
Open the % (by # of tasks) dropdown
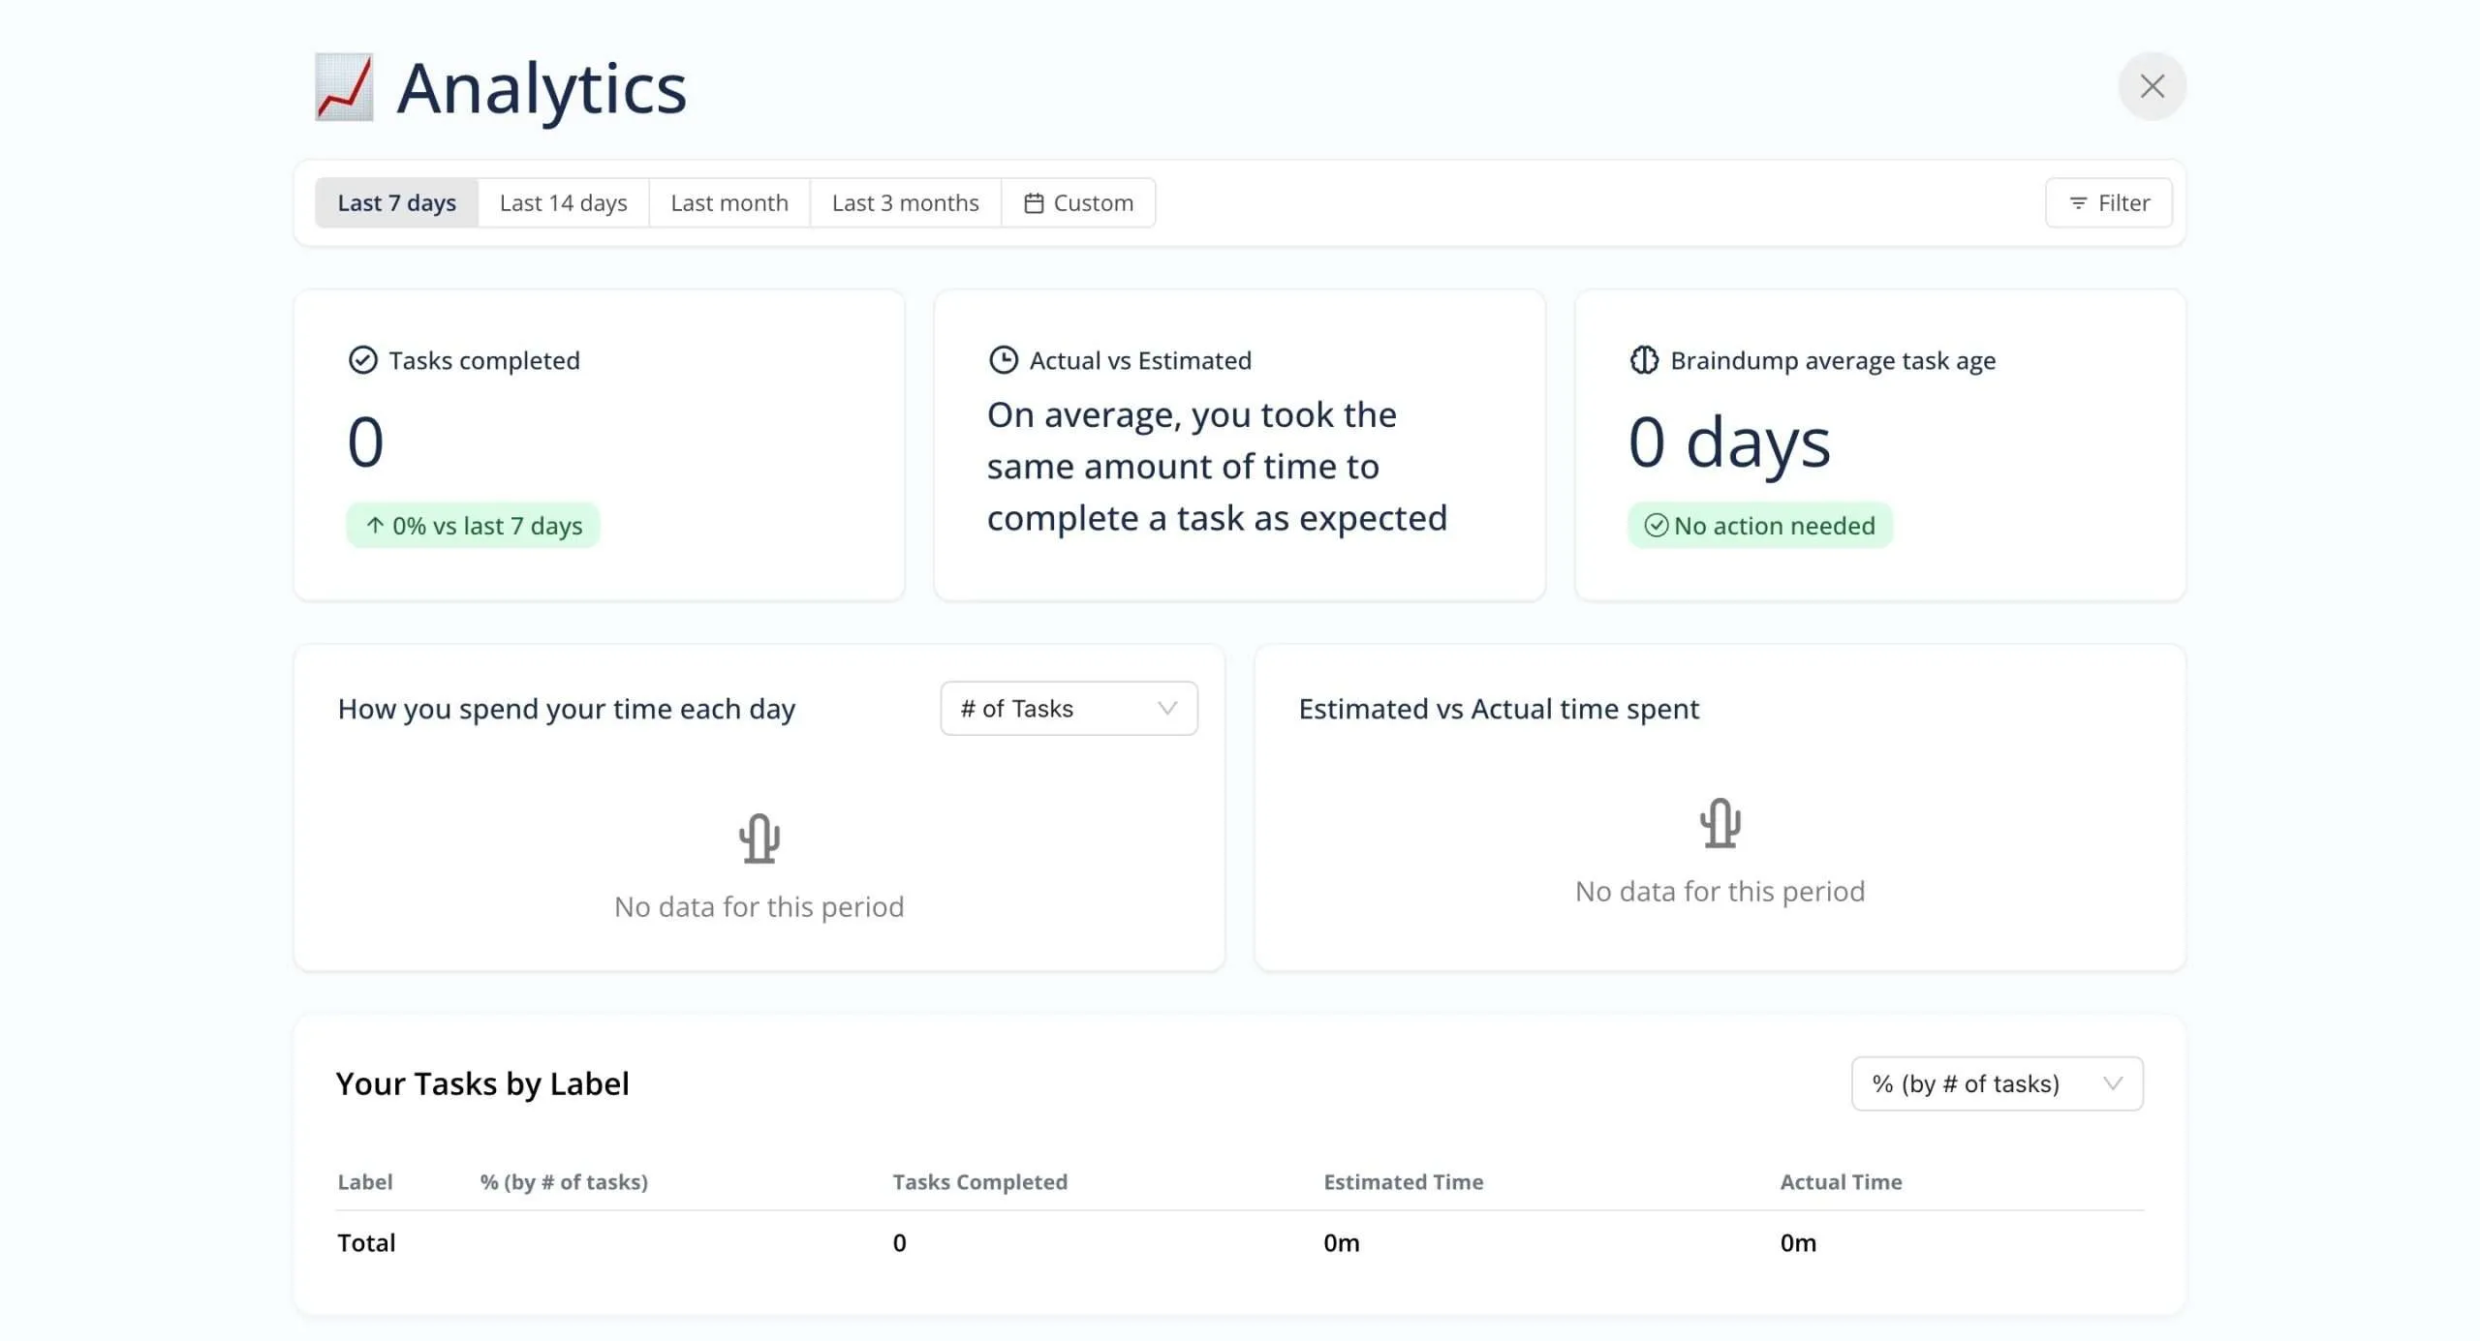1997,1083
